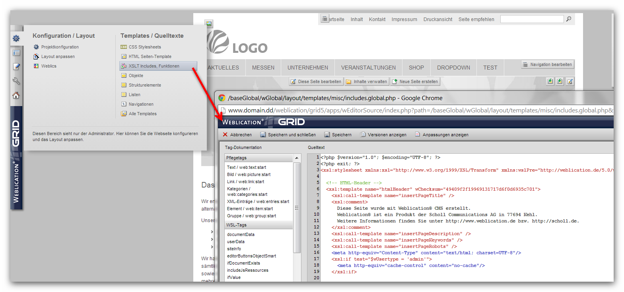Click the Alle Templates icon
624x292 pixels.
tap(124, 114)
